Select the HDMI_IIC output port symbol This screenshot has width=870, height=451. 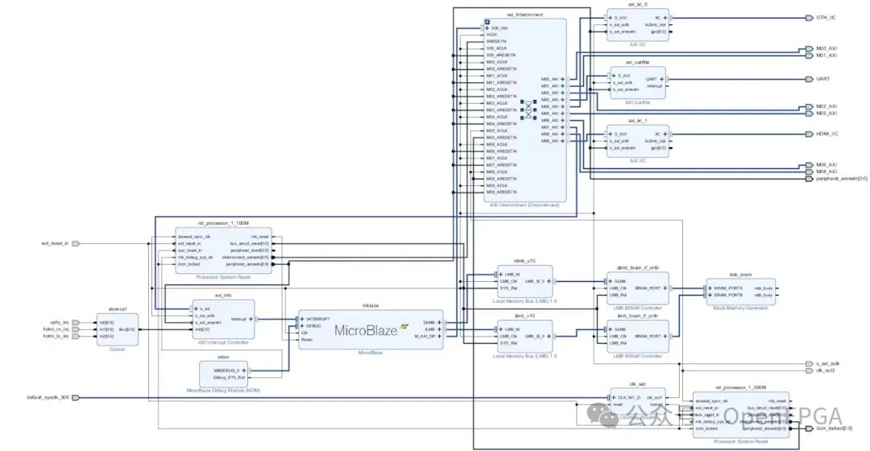[x=809, y=134]
